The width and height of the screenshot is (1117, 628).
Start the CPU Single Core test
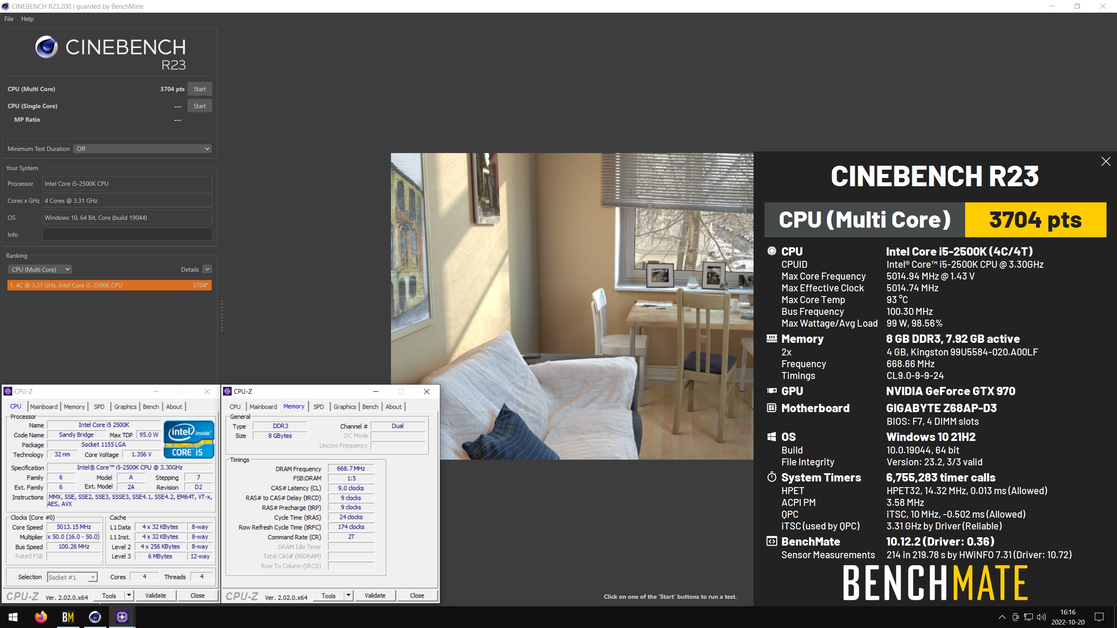(199, 106)
